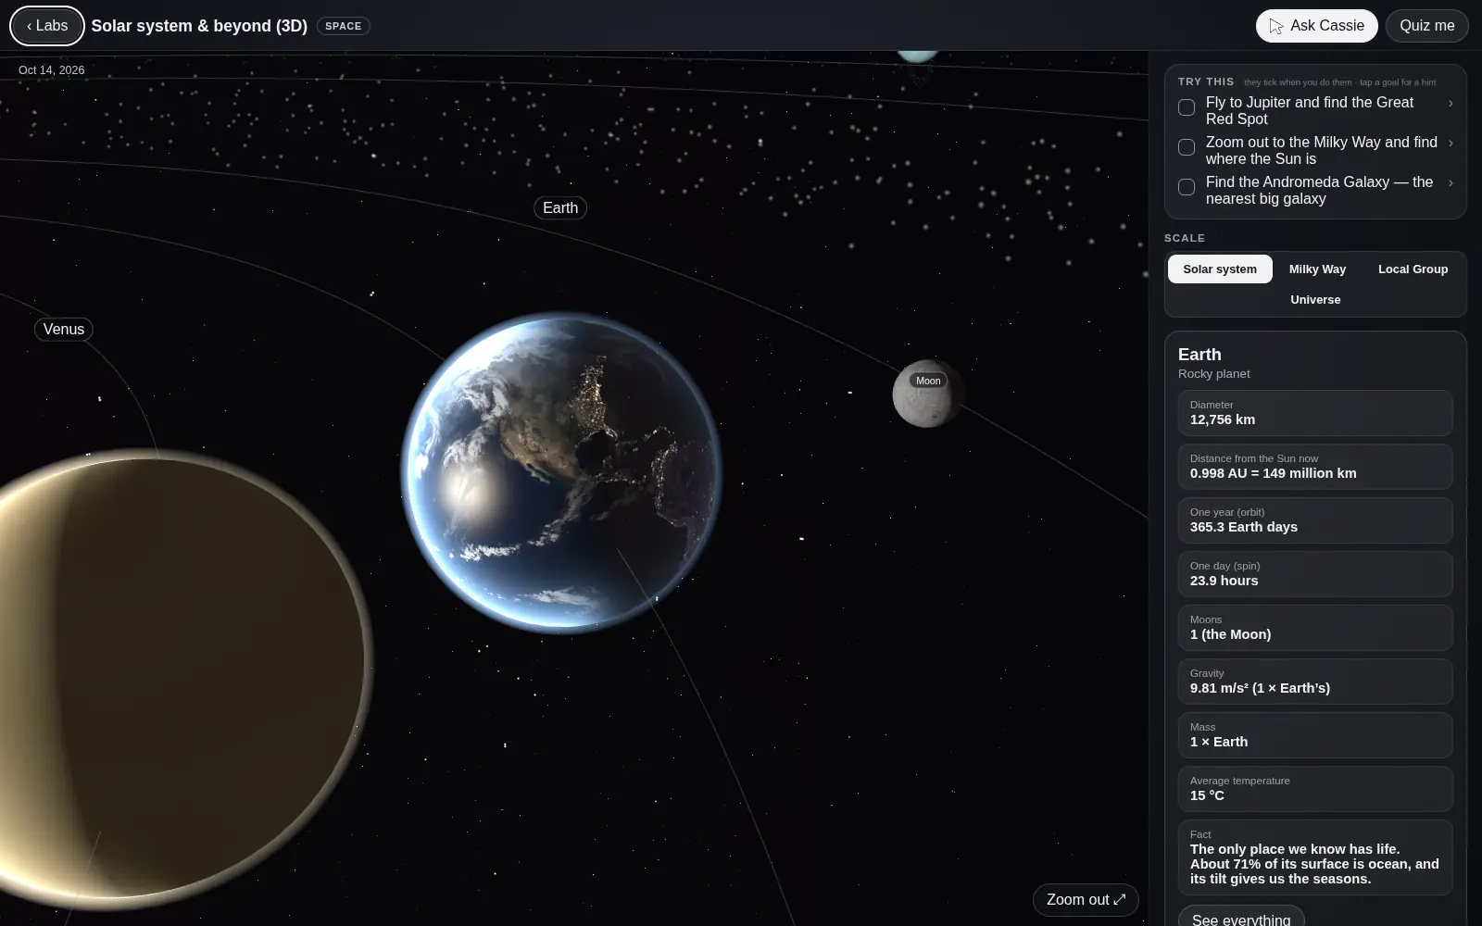Click the SPACE category badge

[x=344, y=26]
